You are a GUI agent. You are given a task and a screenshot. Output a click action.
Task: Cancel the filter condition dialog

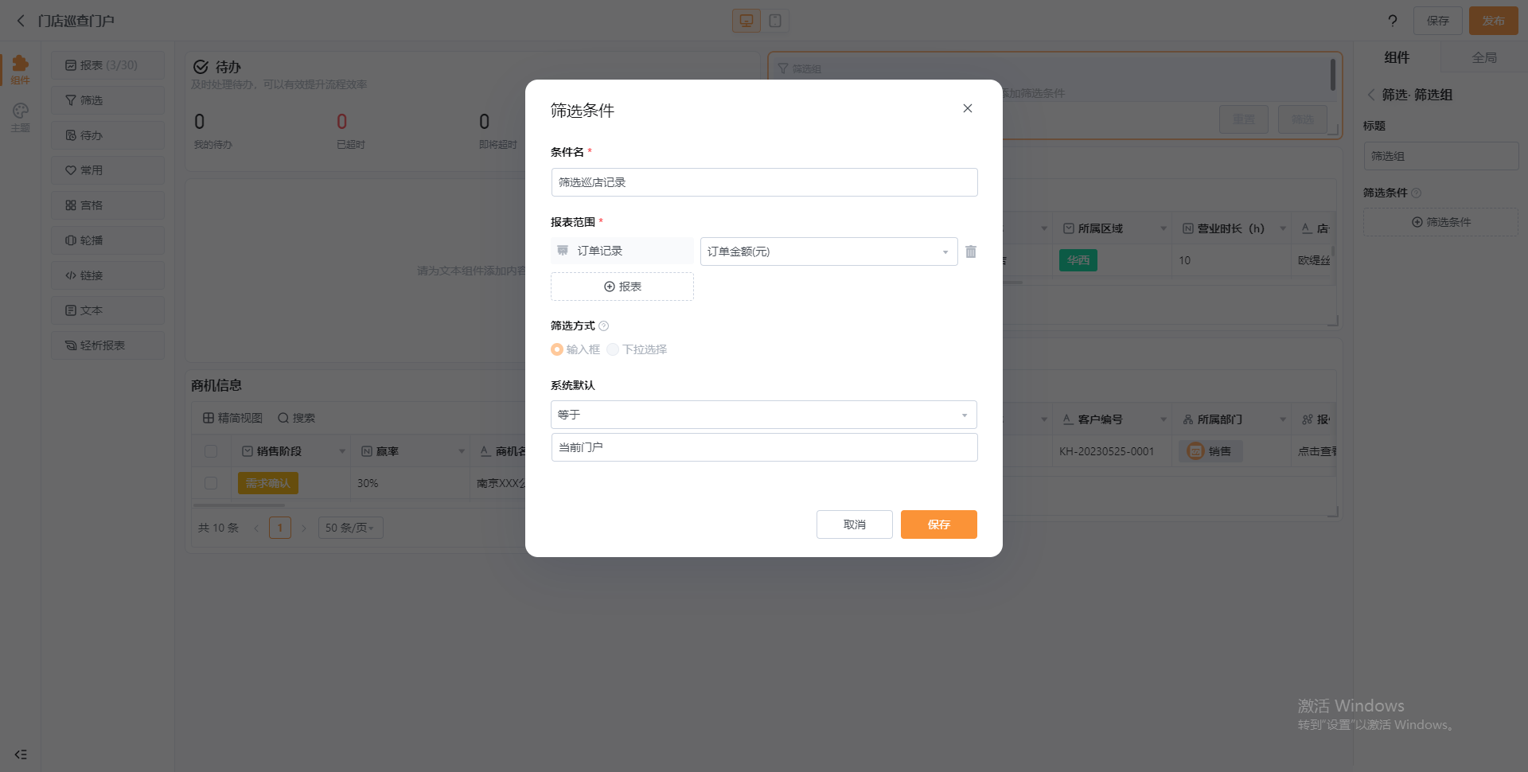[855, 524]
